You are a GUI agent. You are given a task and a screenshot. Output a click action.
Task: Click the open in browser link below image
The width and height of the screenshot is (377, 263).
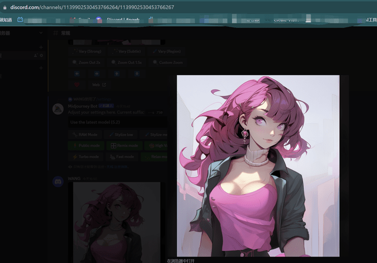coord(181,260)
